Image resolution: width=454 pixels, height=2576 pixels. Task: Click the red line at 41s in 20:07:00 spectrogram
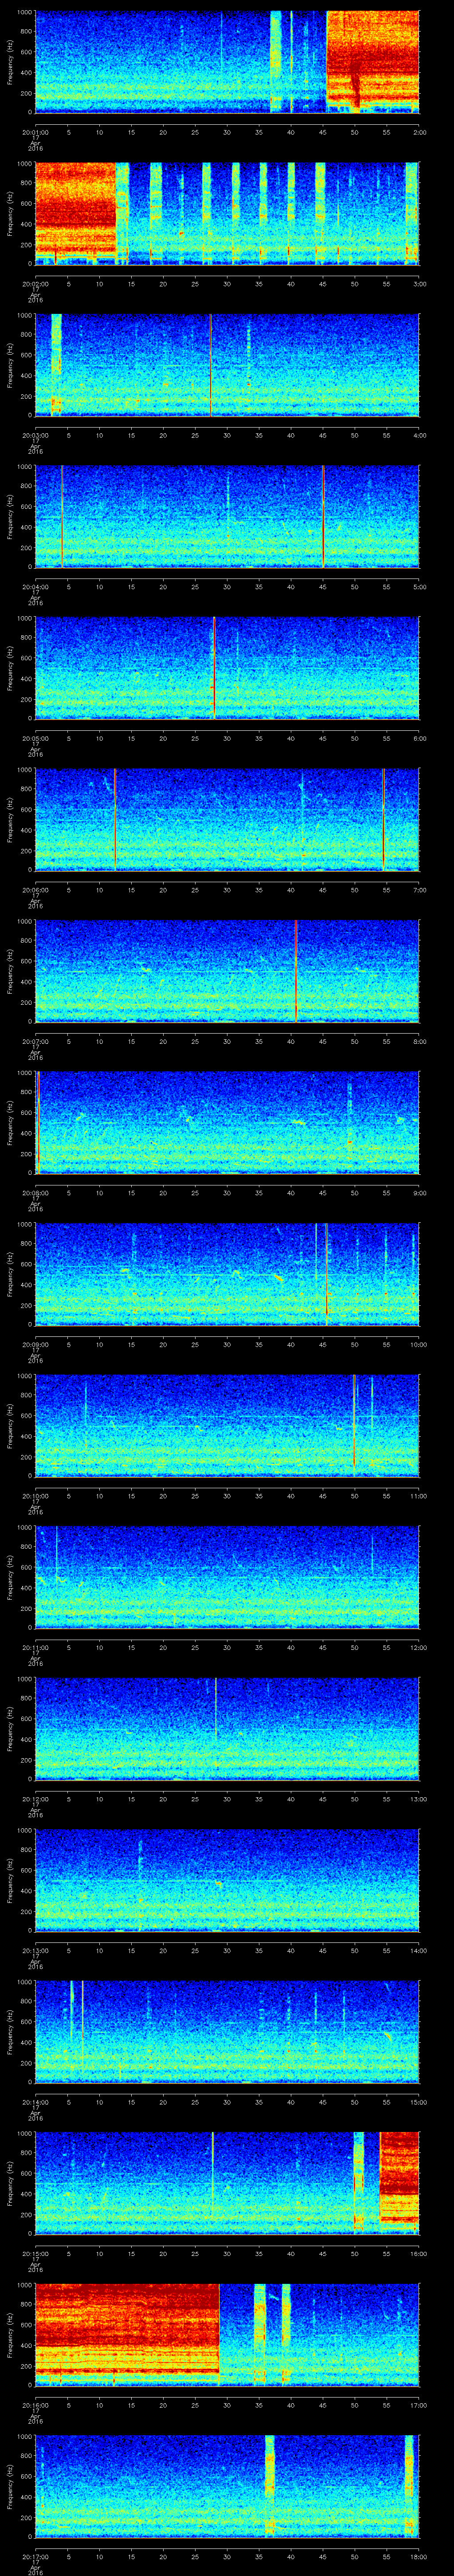click(x=296, y=970)
